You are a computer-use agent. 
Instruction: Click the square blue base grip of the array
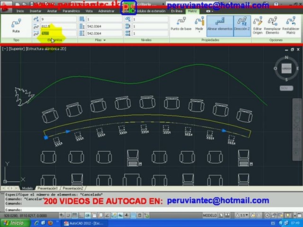46,137
